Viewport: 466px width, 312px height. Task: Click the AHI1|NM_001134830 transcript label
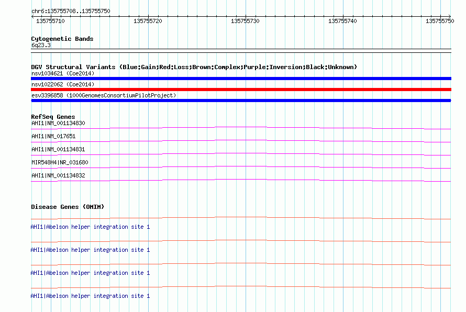point(58,123)
